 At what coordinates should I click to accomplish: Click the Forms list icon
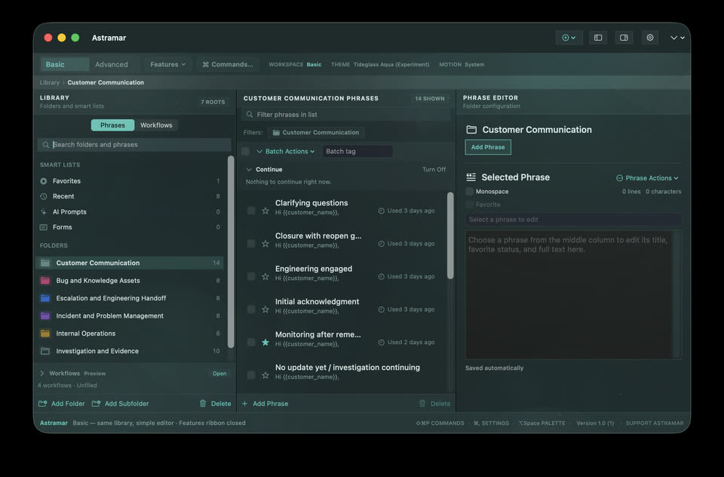pyautogui.click(x=44, y=227)
